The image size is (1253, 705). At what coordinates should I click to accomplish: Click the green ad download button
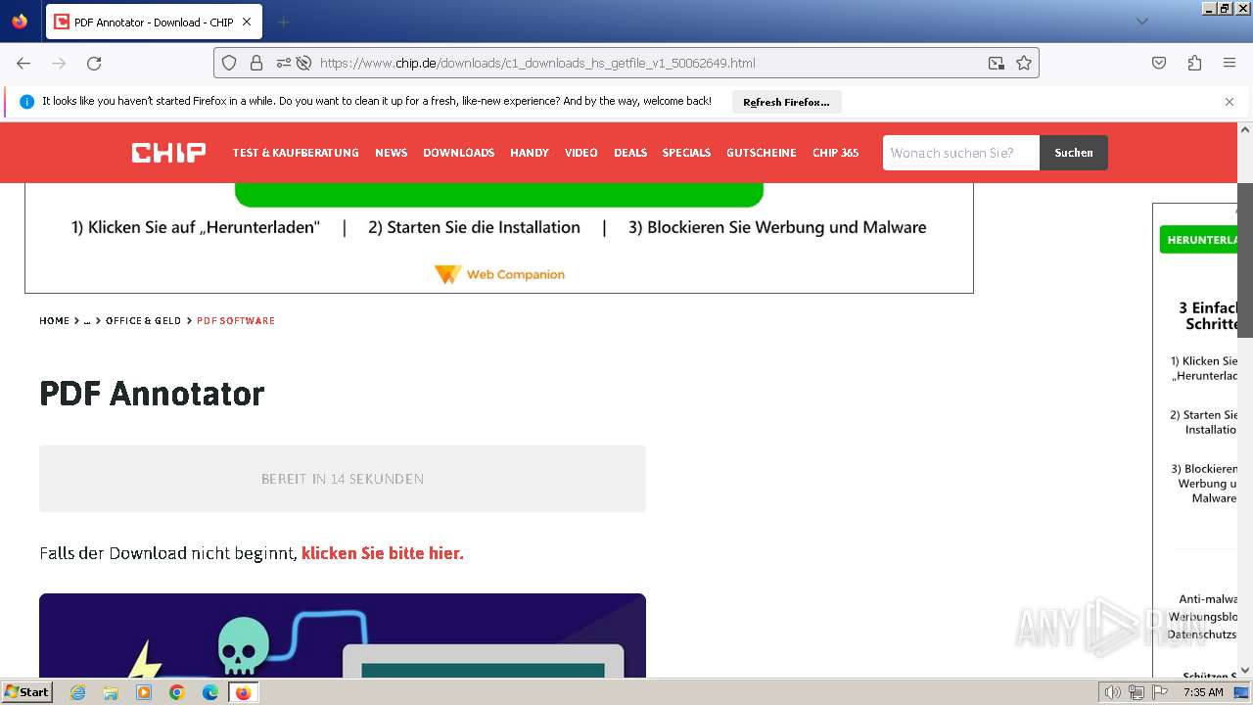click(x=499, y=195)
